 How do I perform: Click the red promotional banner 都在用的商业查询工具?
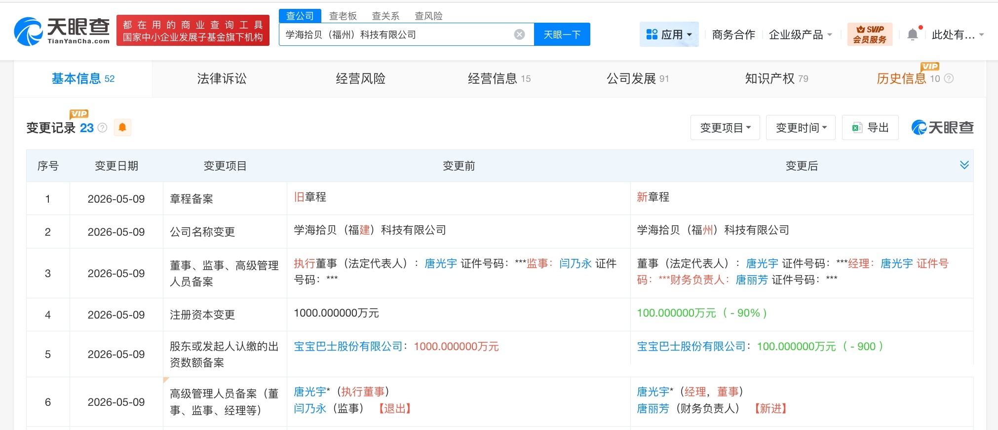click(x=193, y=31)
